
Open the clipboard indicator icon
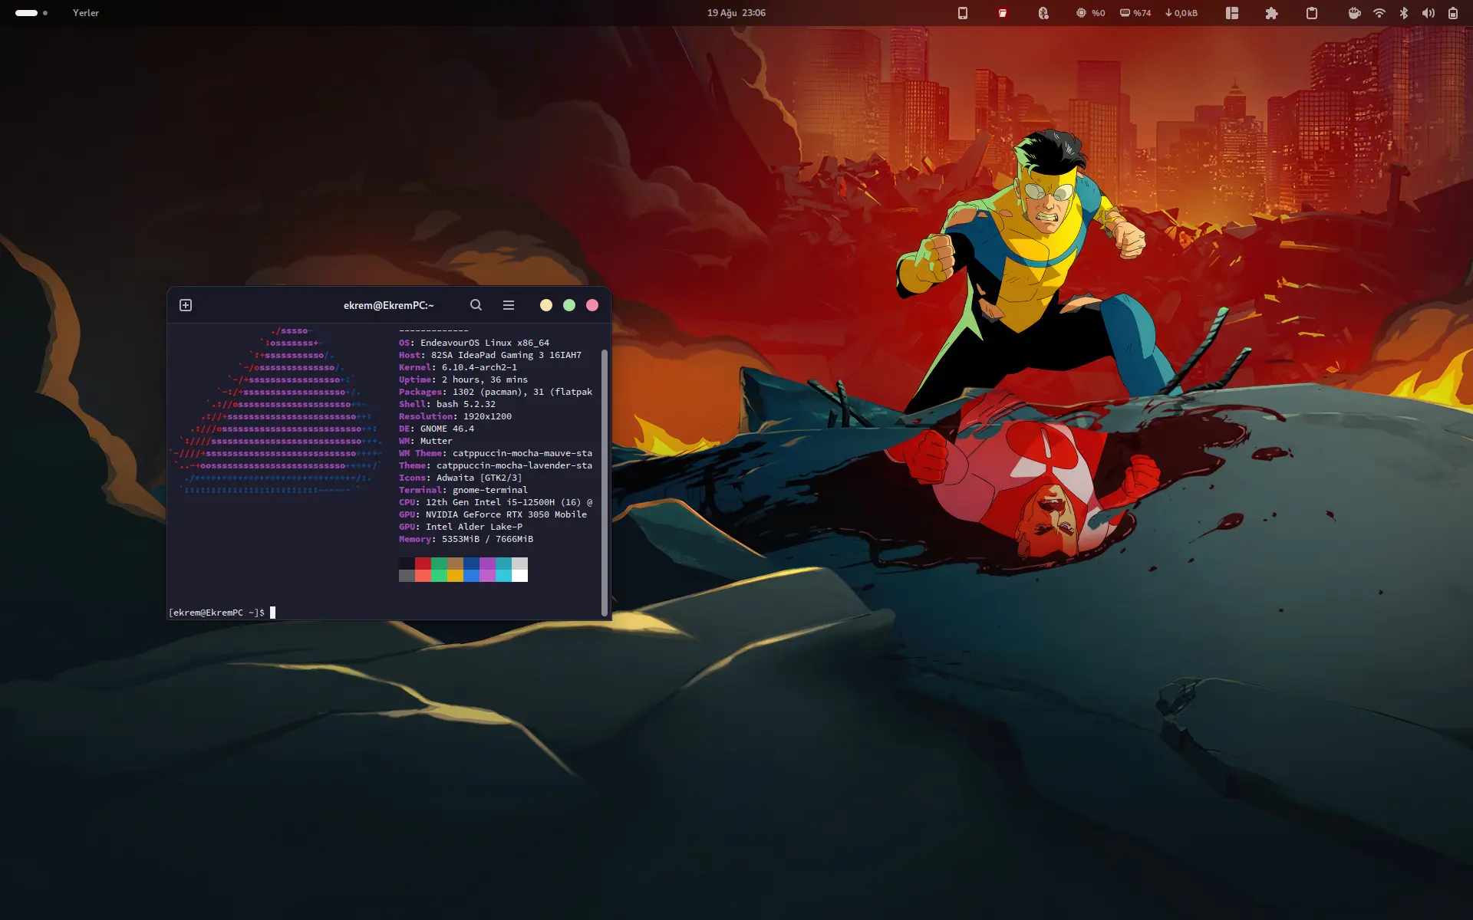pos(1312,13)
